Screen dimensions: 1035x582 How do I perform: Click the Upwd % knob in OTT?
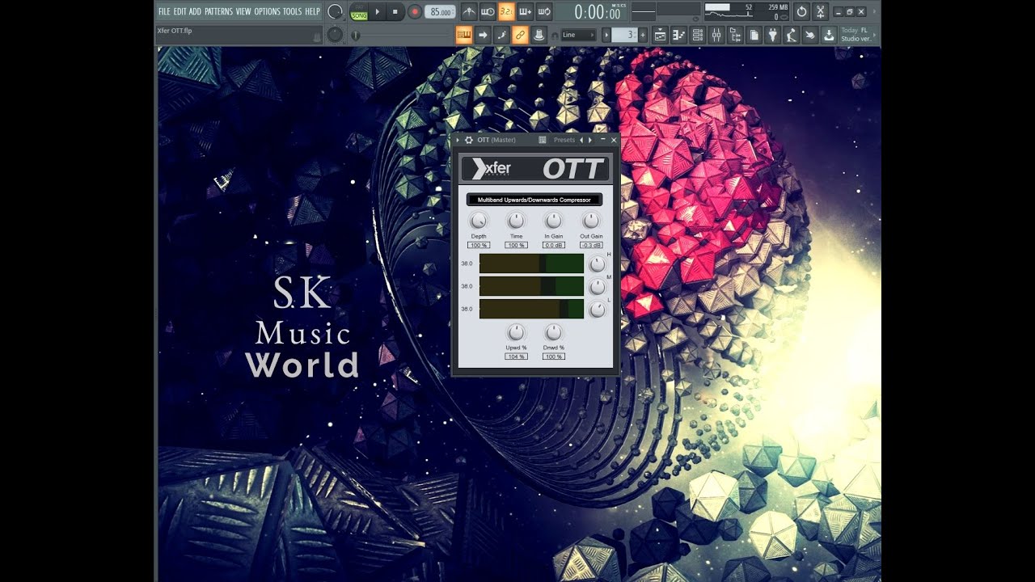(516, 332)
